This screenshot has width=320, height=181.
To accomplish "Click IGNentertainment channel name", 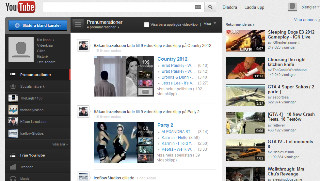I will 286,42.
